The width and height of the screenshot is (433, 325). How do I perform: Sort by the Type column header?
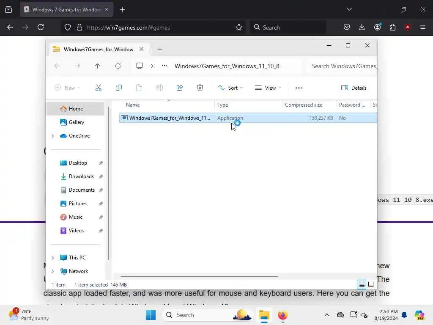pyautogui.click(x=248, y=105)
